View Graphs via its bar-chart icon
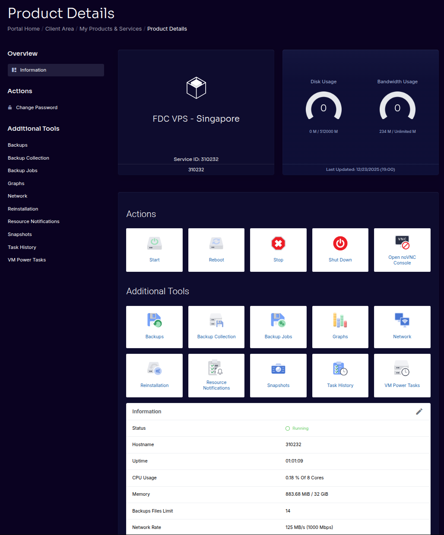The width and height of the screenshot is (444, 535). (x=340, y=327)
